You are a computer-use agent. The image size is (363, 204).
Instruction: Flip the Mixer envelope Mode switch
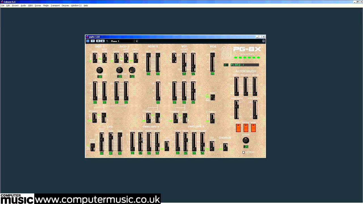click(158, 118)
